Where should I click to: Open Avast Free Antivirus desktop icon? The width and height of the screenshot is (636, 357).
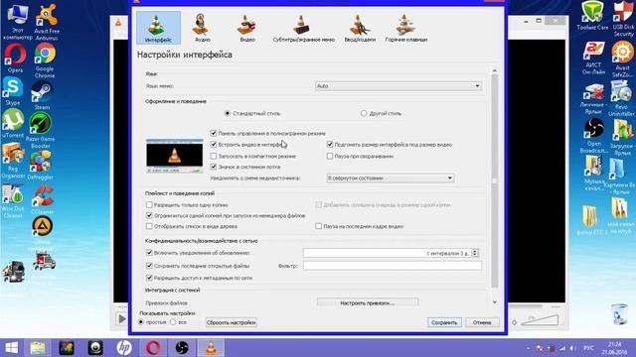[47, 22]
